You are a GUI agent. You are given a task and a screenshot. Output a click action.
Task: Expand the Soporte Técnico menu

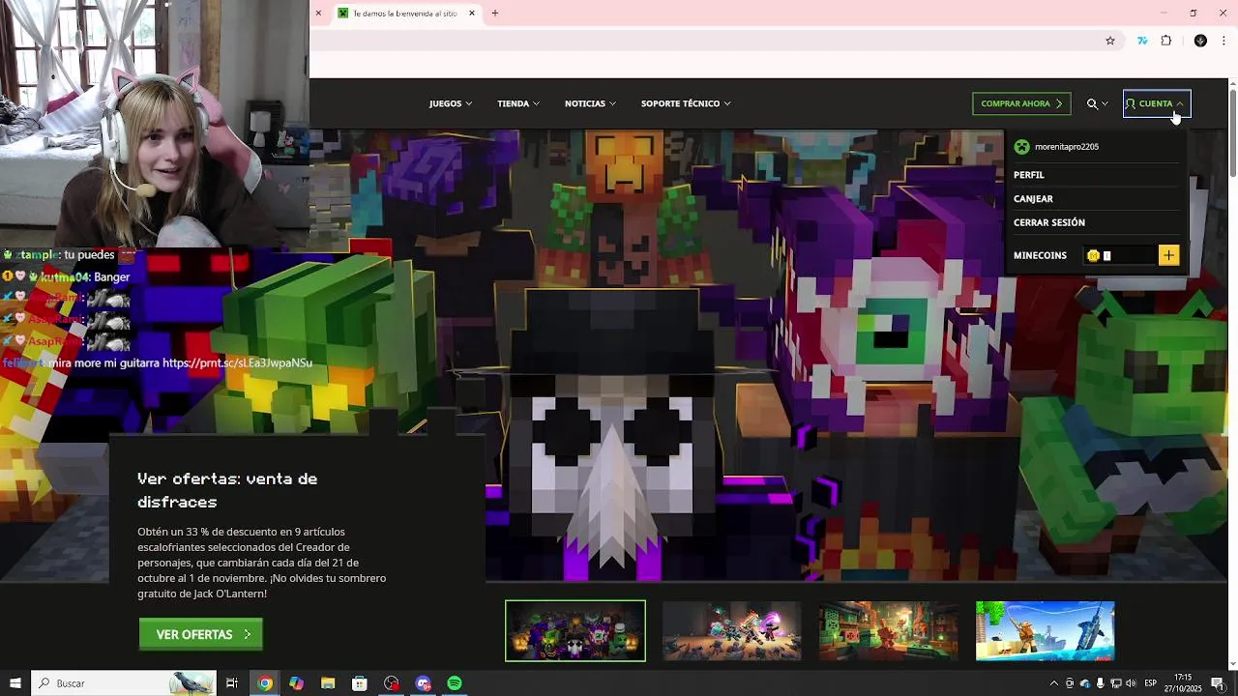(686, 103)
